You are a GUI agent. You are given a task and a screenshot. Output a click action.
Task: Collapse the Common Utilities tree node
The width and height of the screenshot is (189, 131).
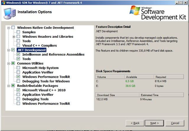(x=9, y=64)
